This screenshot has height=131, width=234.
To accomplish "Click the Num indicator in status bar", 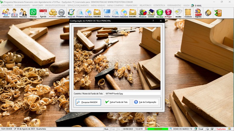I will pyautogui.click(x=106, y=129).
